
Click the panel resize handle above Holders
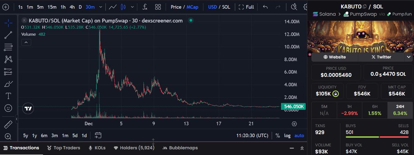click(153, 142)
